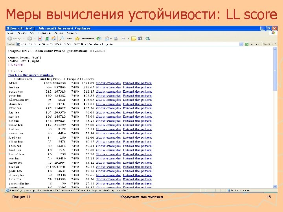Open the Forward button history dropdown arrow
The width and height of the screenshot is (283, 212).
coord(35,38)
